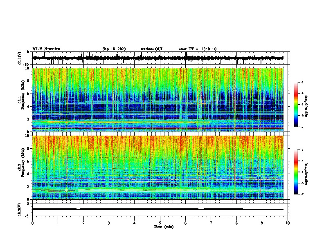Click the ch.3 voltage trace line
The width and height of the screenshot is (324, 250).
click(x=158, y=209)
